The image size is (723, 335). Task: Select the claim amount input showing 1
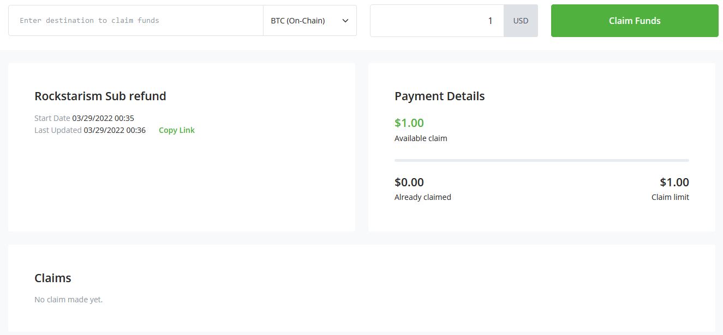[437, 20]
